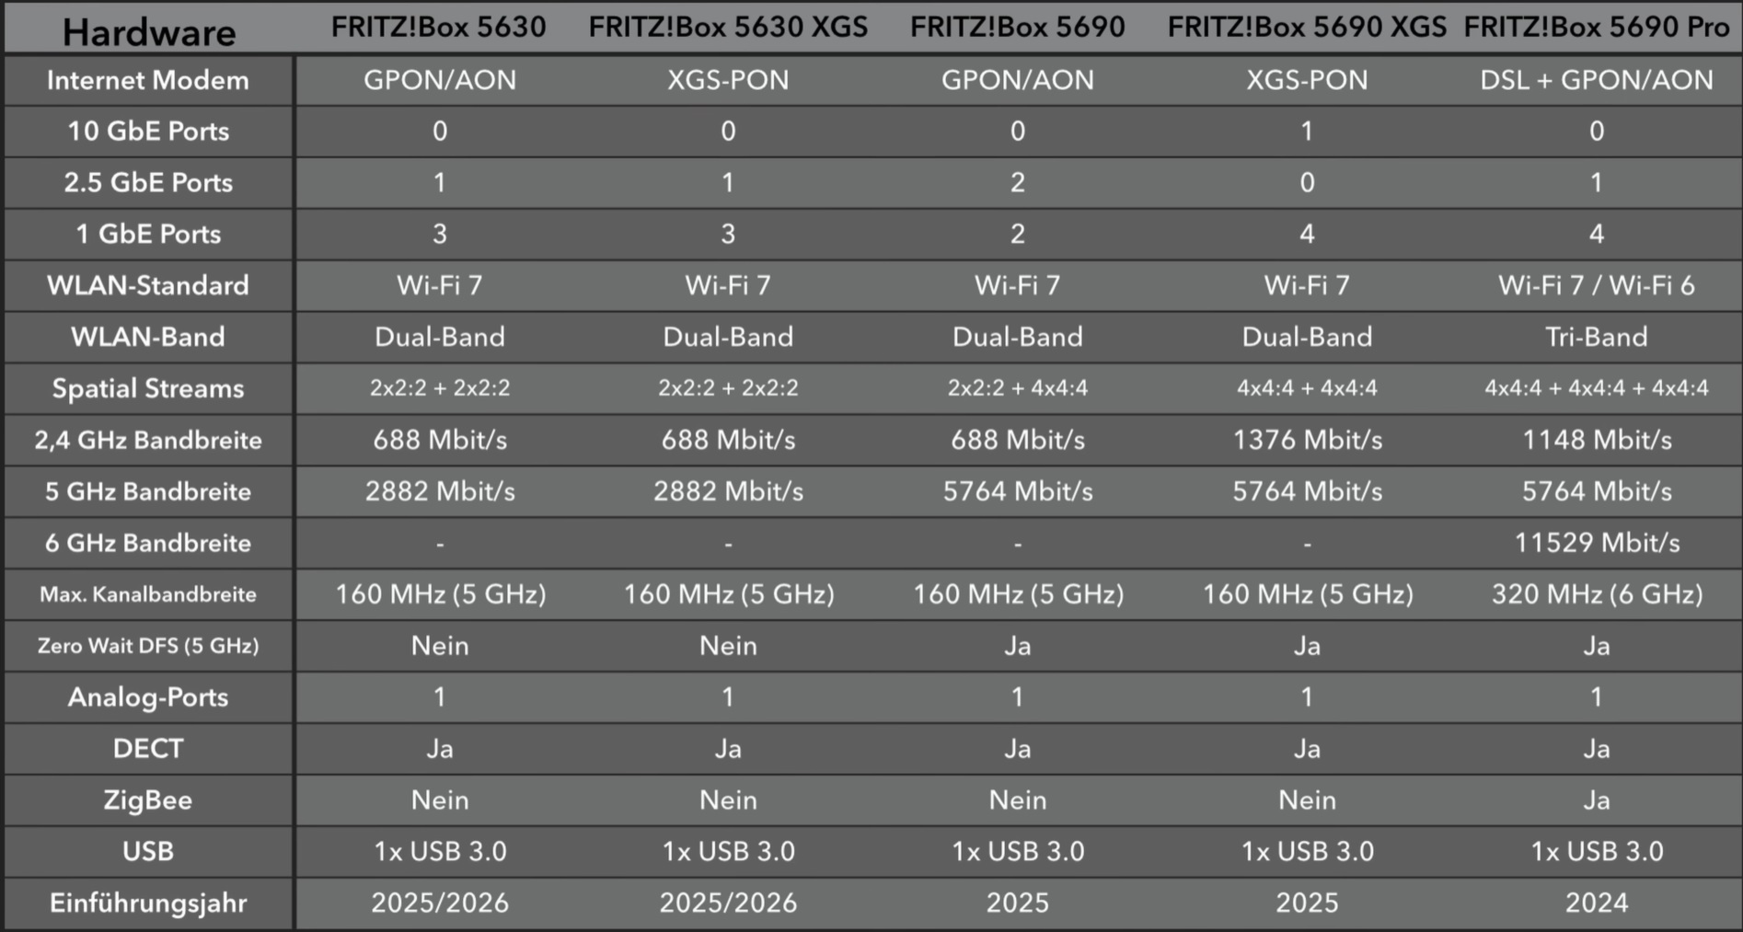This screenshot has height=932, width=1743.
Task: Select the Einführungsjahr row label
Action: tap(148, 903)
